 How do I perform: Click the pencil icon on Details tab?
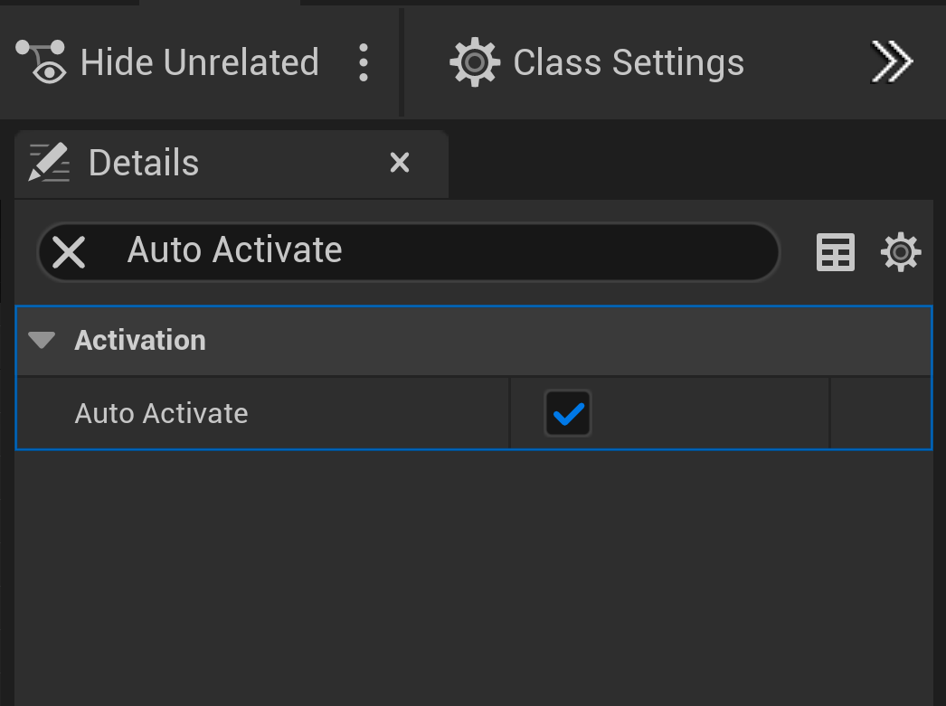[x=50, y=163]
